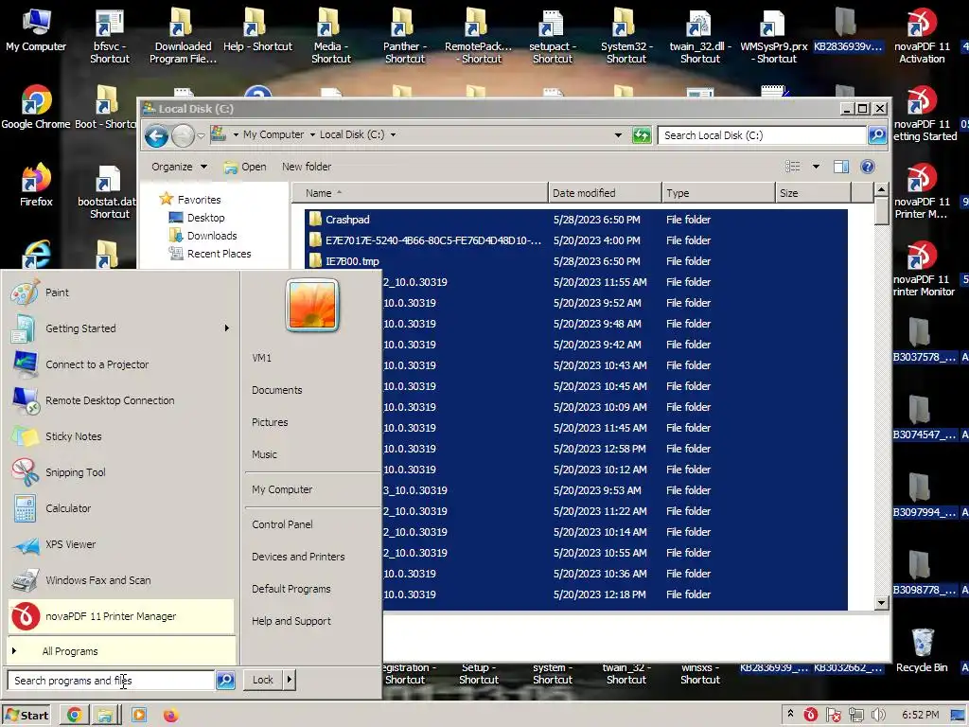
Task: Select folder starting with E7E7017E-5240
Action: (x=576, y=240)
